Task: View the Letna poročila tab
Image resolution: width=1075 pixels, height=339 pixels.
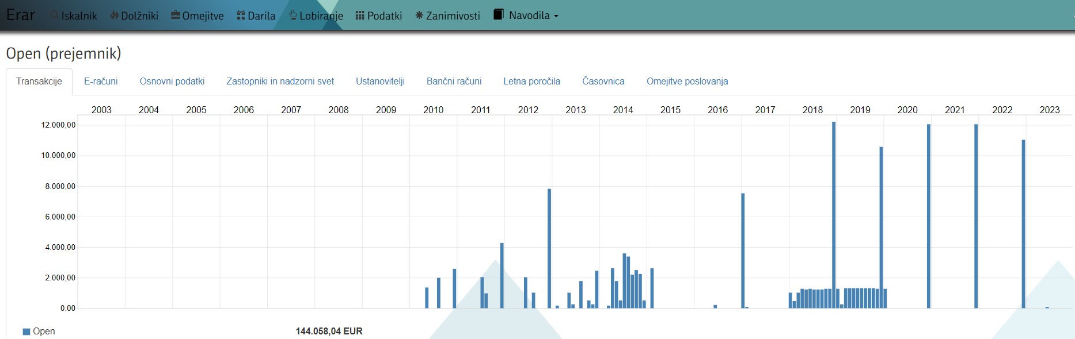Action: (531, 81)
